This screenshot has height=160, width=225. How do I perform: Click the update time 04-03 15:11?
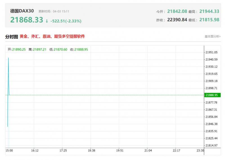pyautogui.click(x=61, y=11)
